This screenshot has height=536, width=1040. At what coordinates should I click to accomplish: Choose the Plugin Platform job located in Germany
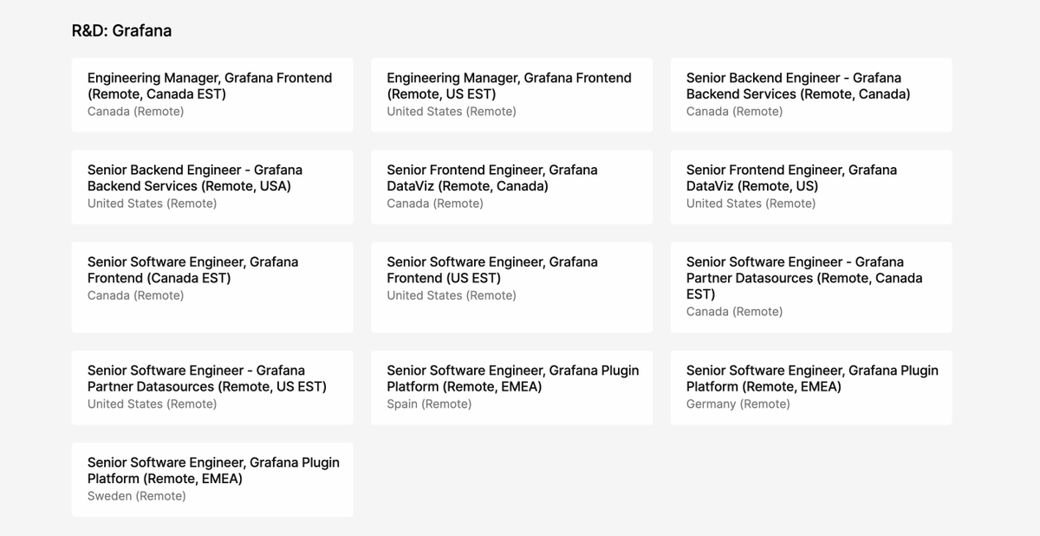coord(811,388)
